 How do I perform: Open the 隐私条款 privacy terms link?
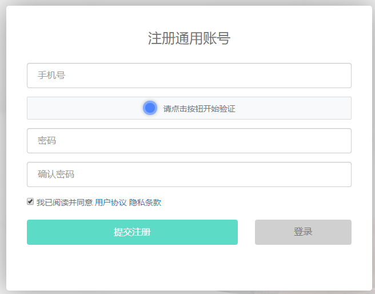tap(145, 202)
